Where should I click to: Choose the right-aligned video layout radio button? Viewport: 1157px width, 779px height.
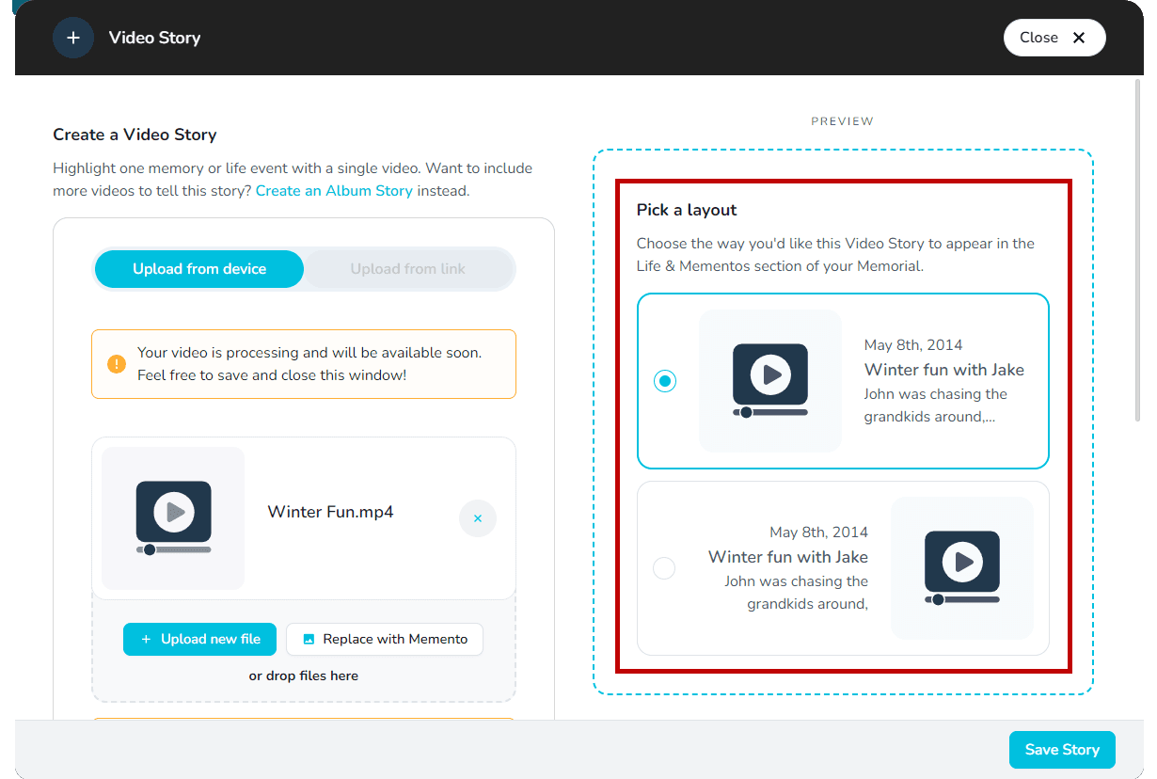tap(664, 567)
